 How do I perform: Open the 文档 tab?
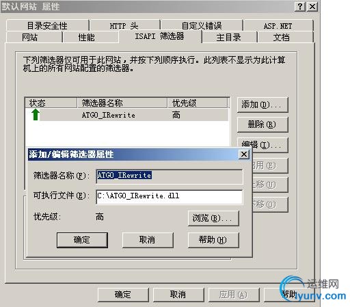(x=281, y=37)
